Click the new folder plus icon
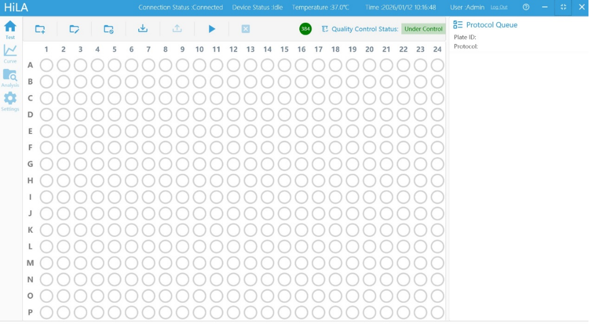 point(40,29)
